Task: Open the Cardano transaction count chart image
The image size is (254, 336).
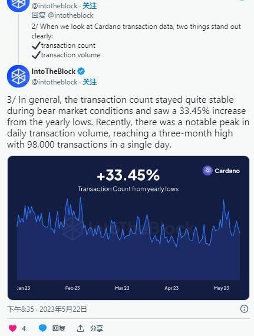Action: pos(128,228)
